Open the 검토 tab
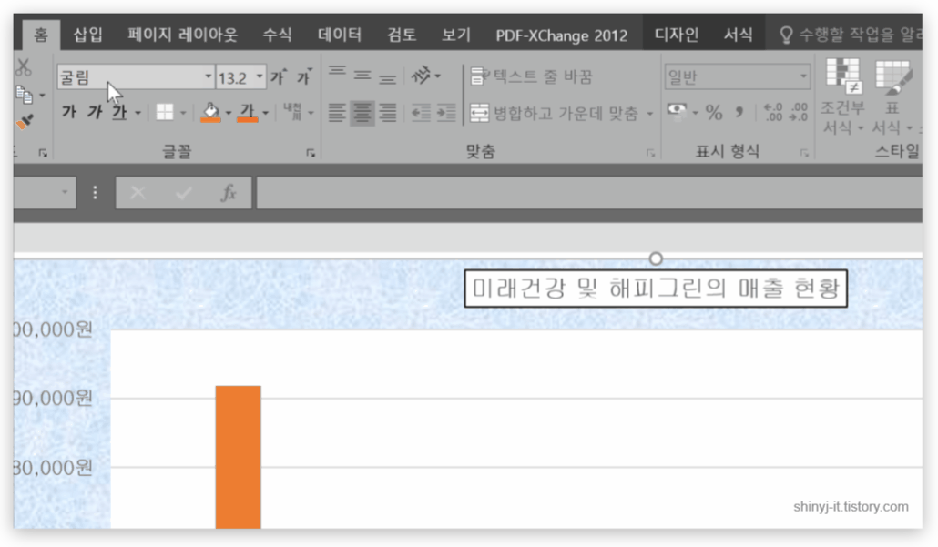The width and height of the screenshot is (938, 547). [x=402, y=35]
